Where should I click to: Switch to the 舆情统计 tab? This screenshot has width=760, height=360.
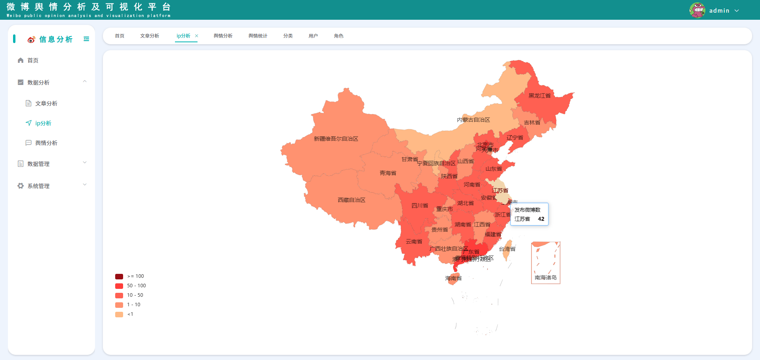point(258,36)
